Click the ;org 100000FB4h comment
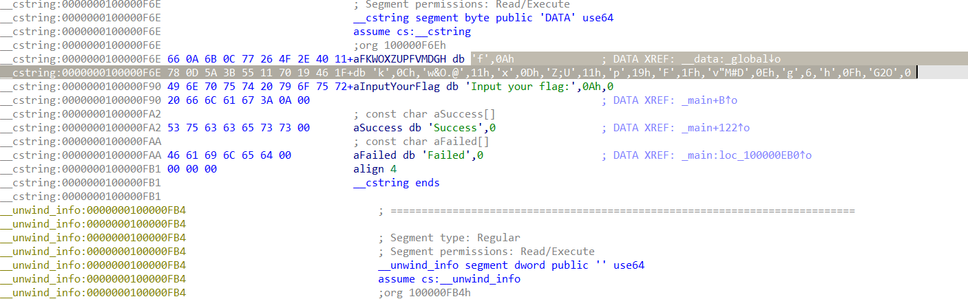 tap(424, 293)
